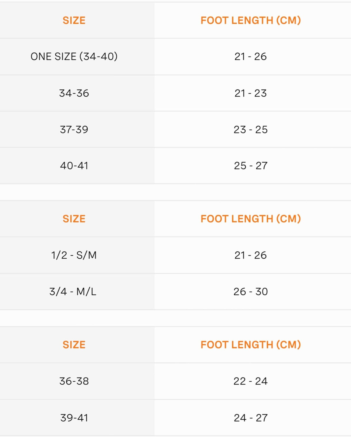Click the 40-41 size cell
Viewport: 351px width, 437px height.
tap(74, 165)
